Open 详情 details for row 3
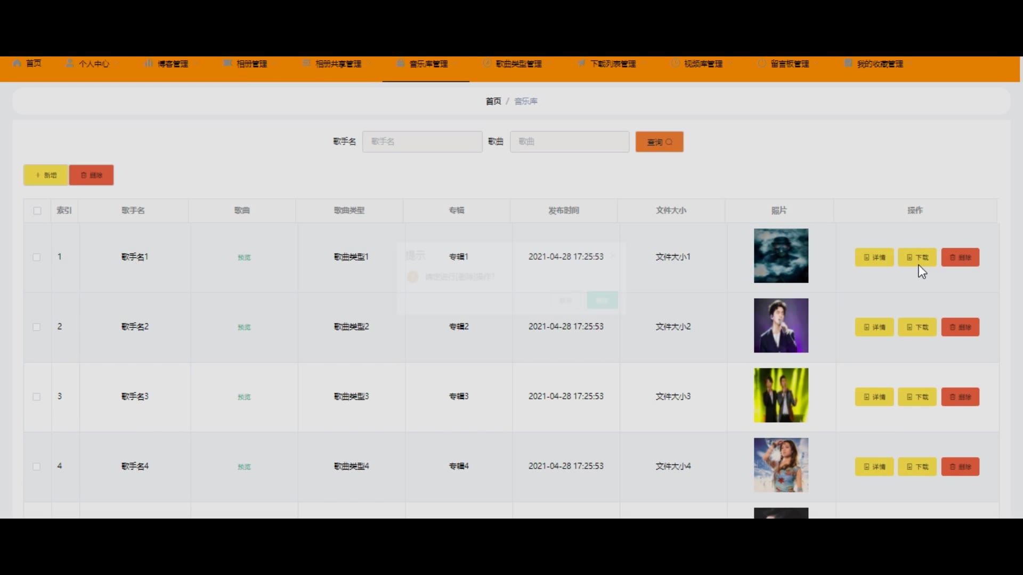1023x575 pixels. point(874,397)
